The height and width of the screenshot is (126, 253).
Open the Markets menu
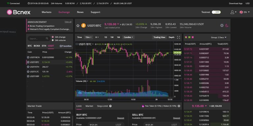pos(46,12)
